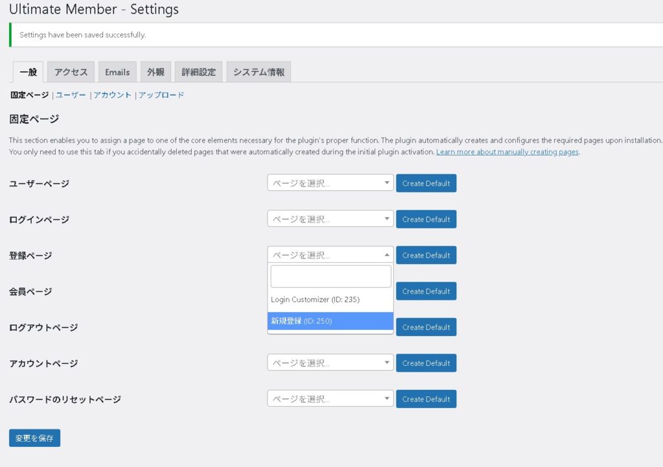Open the ログインページ page dropdown
This screenshot has width=663, height=467.
coord(330,219)
